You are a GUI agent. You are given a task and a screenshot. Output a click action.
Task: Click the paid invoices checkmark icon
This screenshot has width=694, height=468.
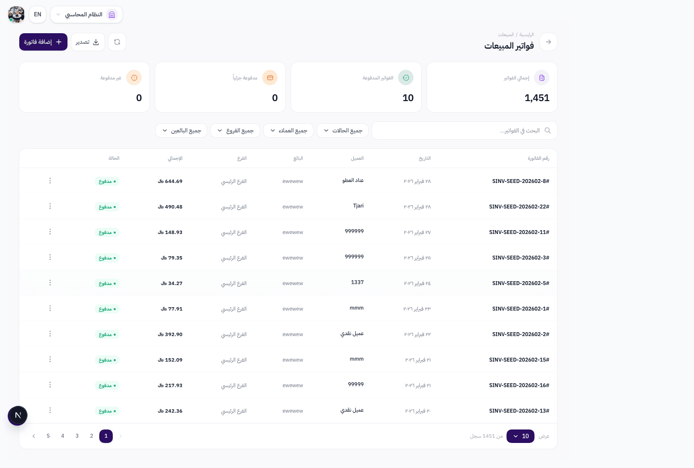pos(406,78)
